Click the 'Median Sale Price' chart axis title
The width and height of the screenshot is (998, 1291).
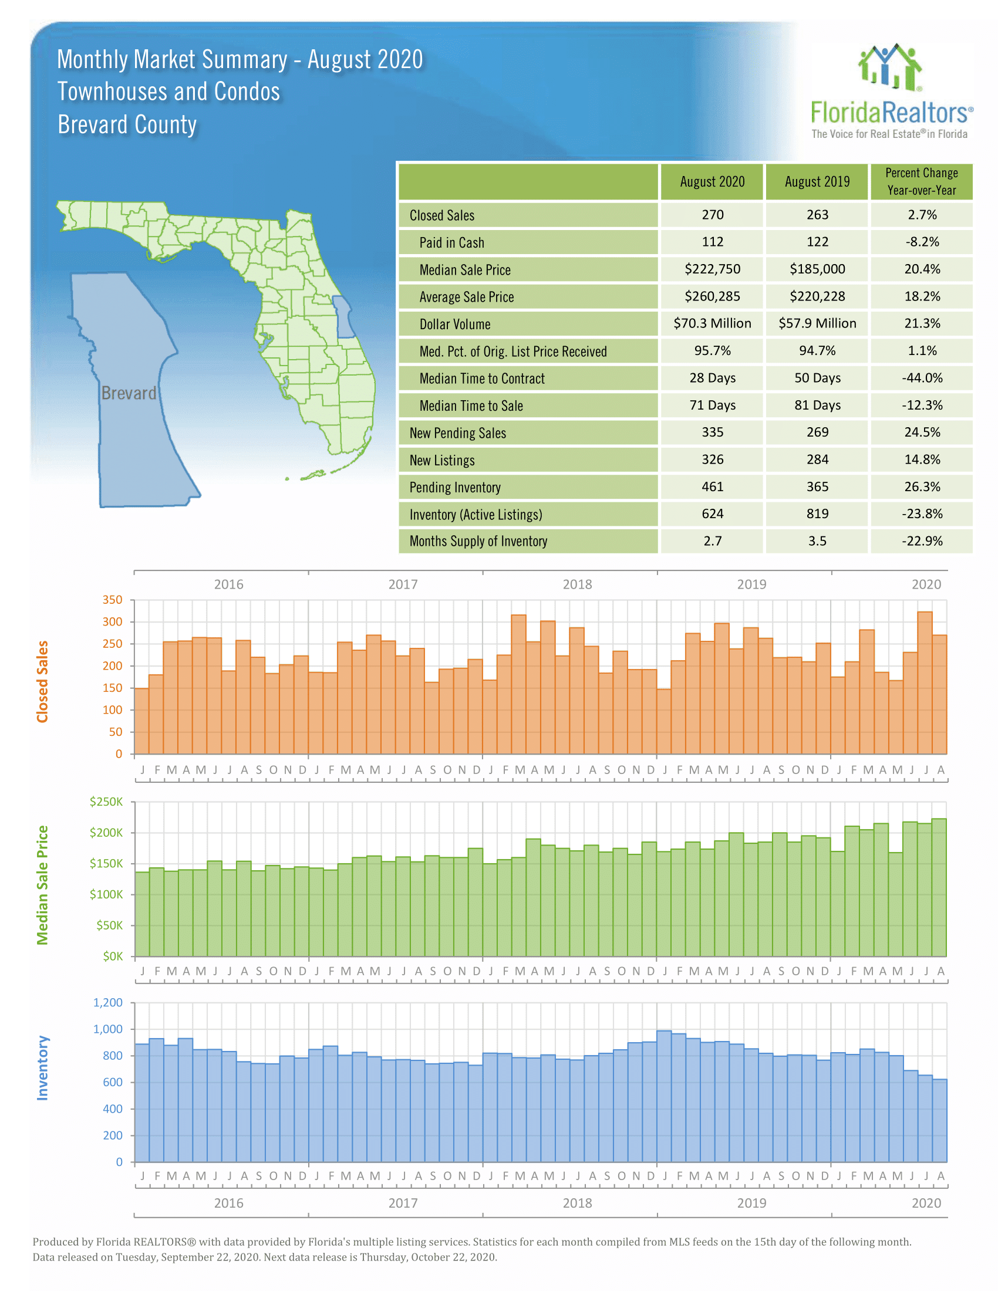click(x=42, y=885)
